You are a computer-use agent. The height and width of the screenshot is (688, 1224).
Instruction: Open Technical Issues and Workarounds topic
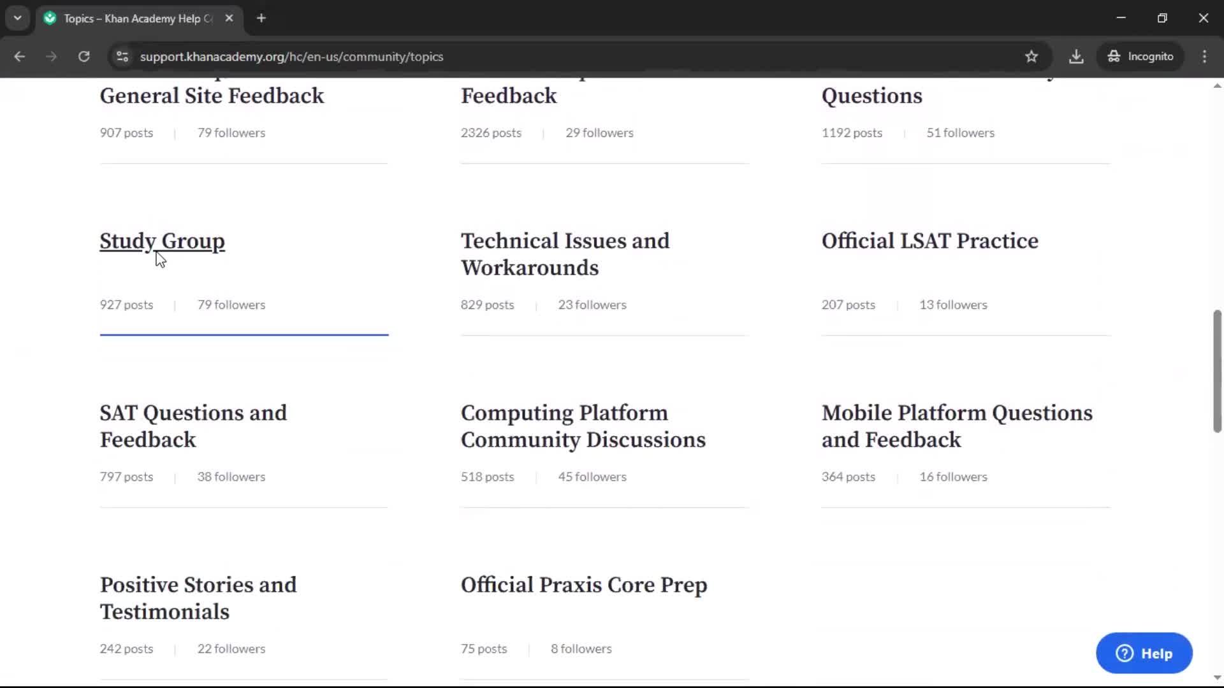[x=565, y=254]
